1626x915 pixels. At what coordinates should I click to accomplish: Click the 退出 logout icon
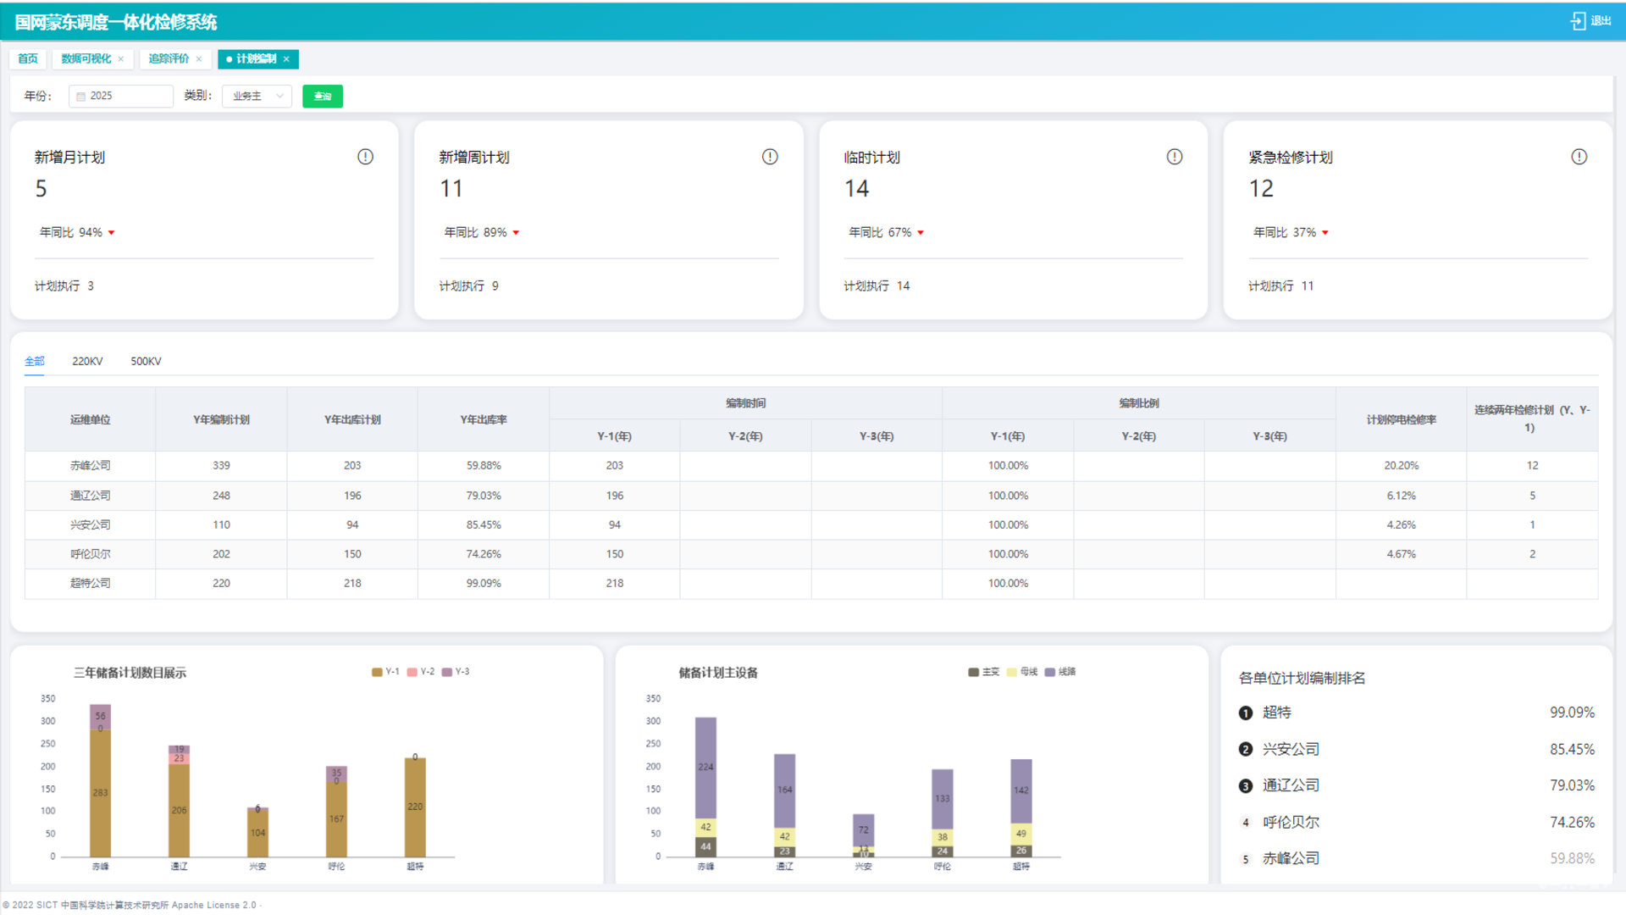coord(1579,21)
